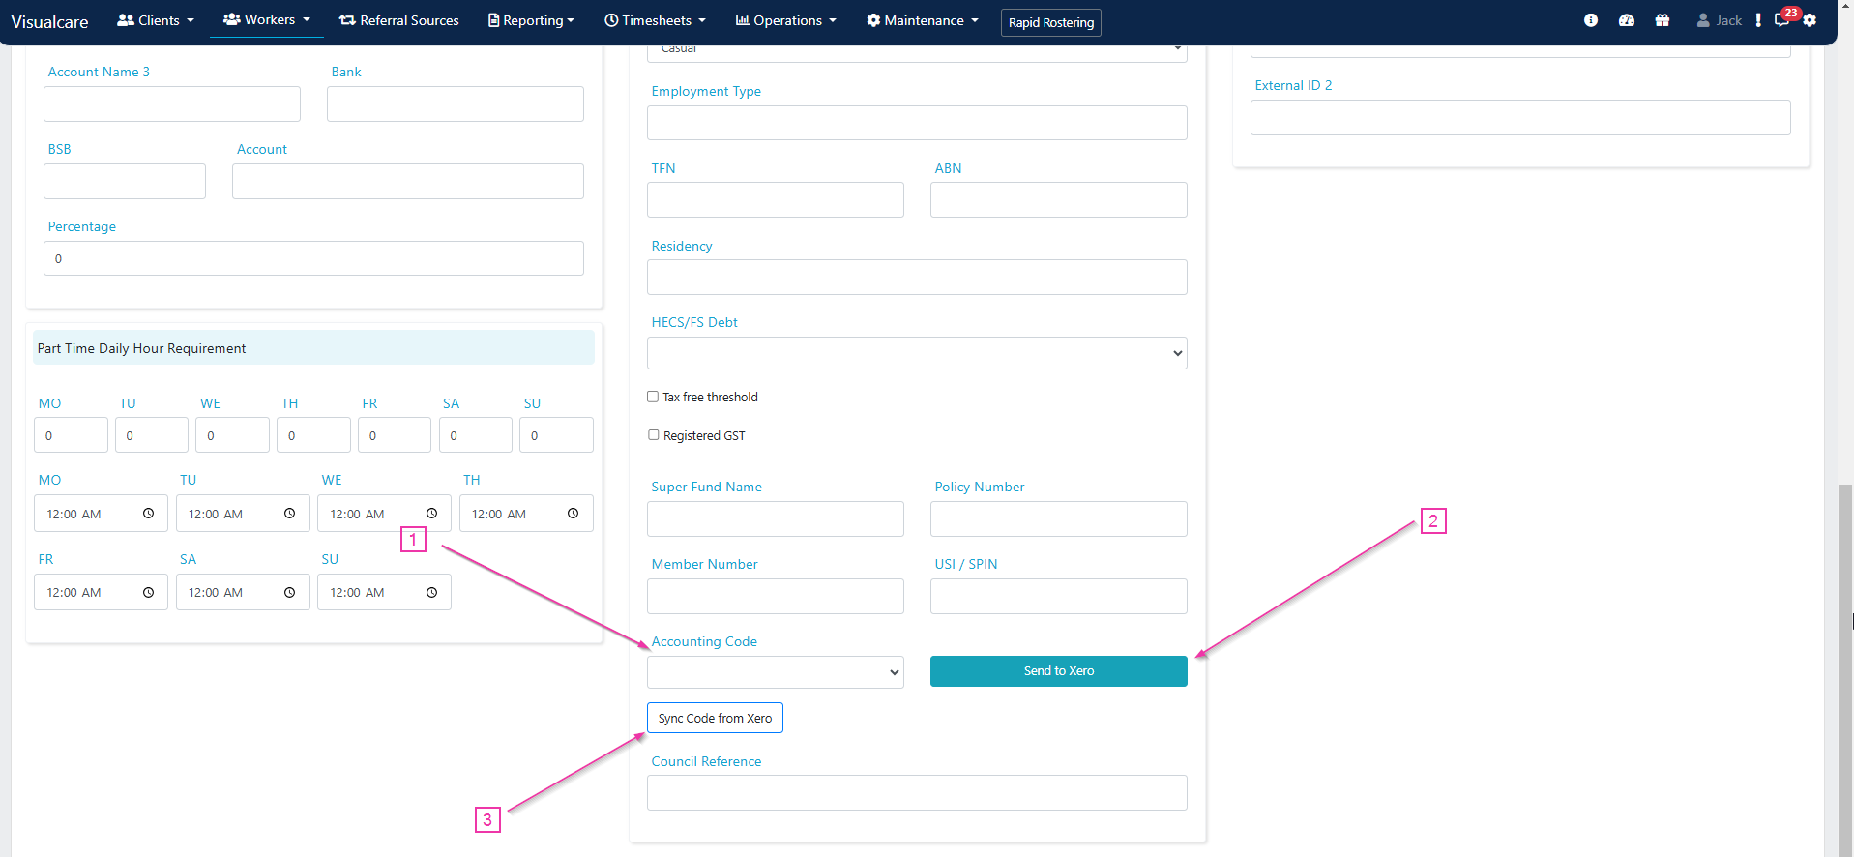Open the dashboard gauge icon
Screen dimensions: 1854x857
tap(1627, 20)
